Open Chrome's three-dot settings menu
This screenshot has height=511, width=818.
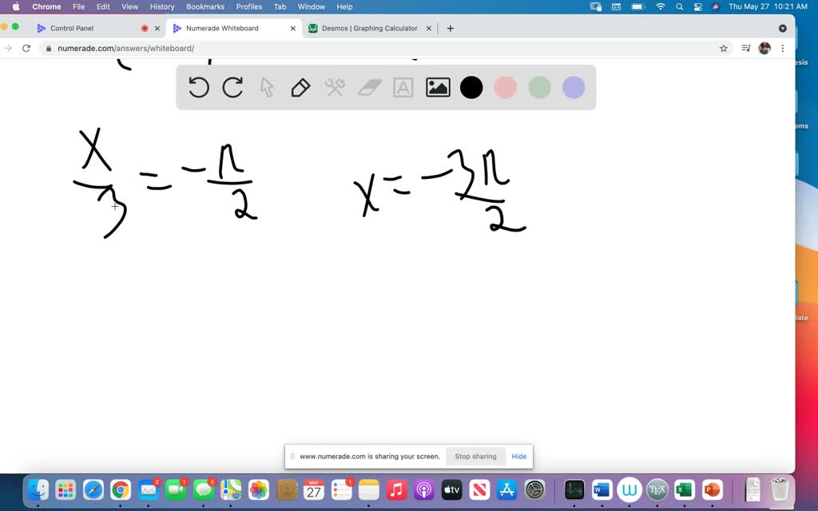(x=782, y=48)
